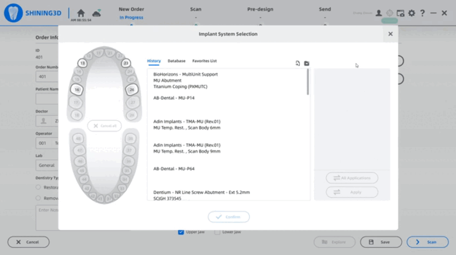Select tooth 18 on the chart
This screenshot has height=255, width=456.
coord(76,115)
